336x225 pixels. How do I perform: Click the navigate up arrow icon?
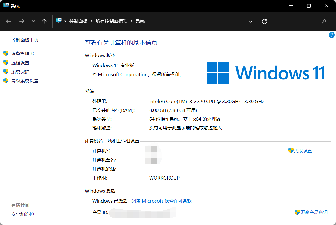pos(44,21)
